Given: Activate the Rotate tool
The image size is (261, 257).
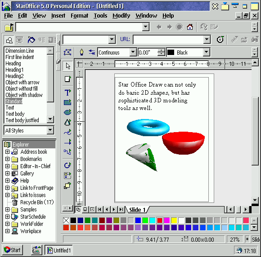Looking at the screenshot, I should pos(67,165).
